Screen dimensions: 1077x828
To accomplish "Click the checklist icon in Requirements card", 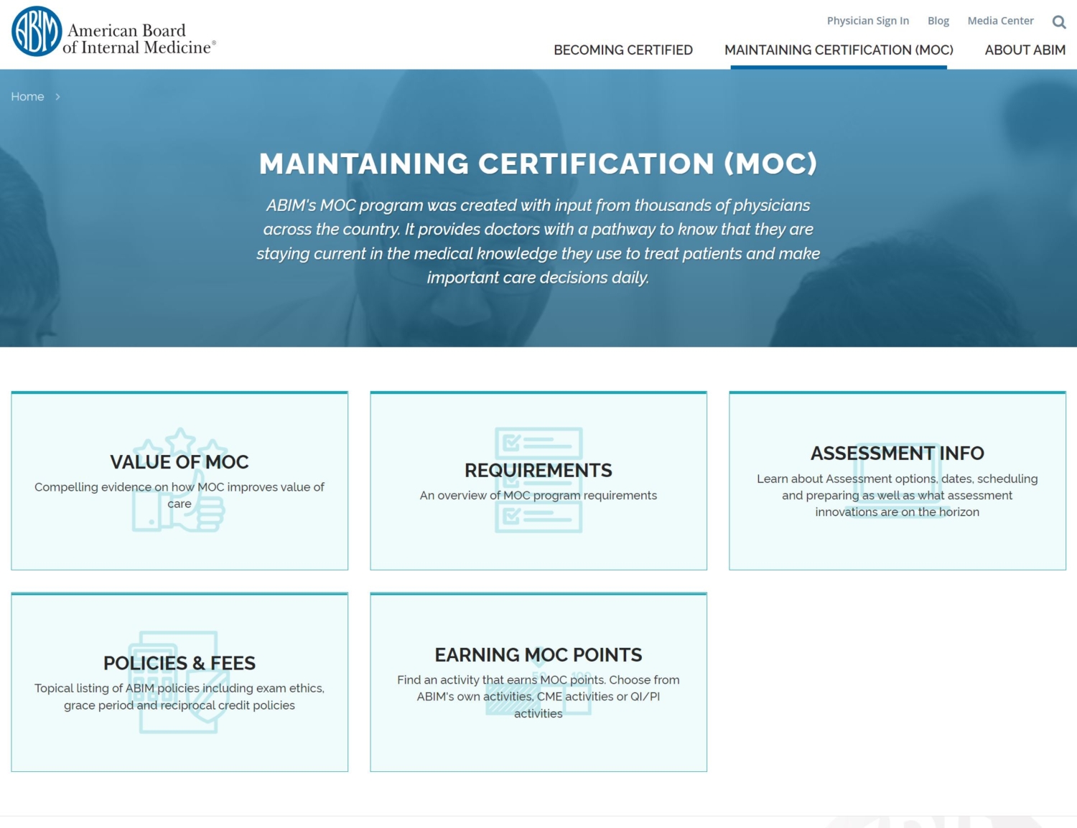I will pyautogui.click(x=538, y=480).
